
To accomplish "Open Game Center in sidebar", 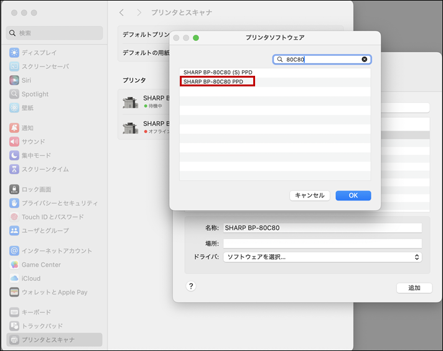I will click(x=35, y=265).
